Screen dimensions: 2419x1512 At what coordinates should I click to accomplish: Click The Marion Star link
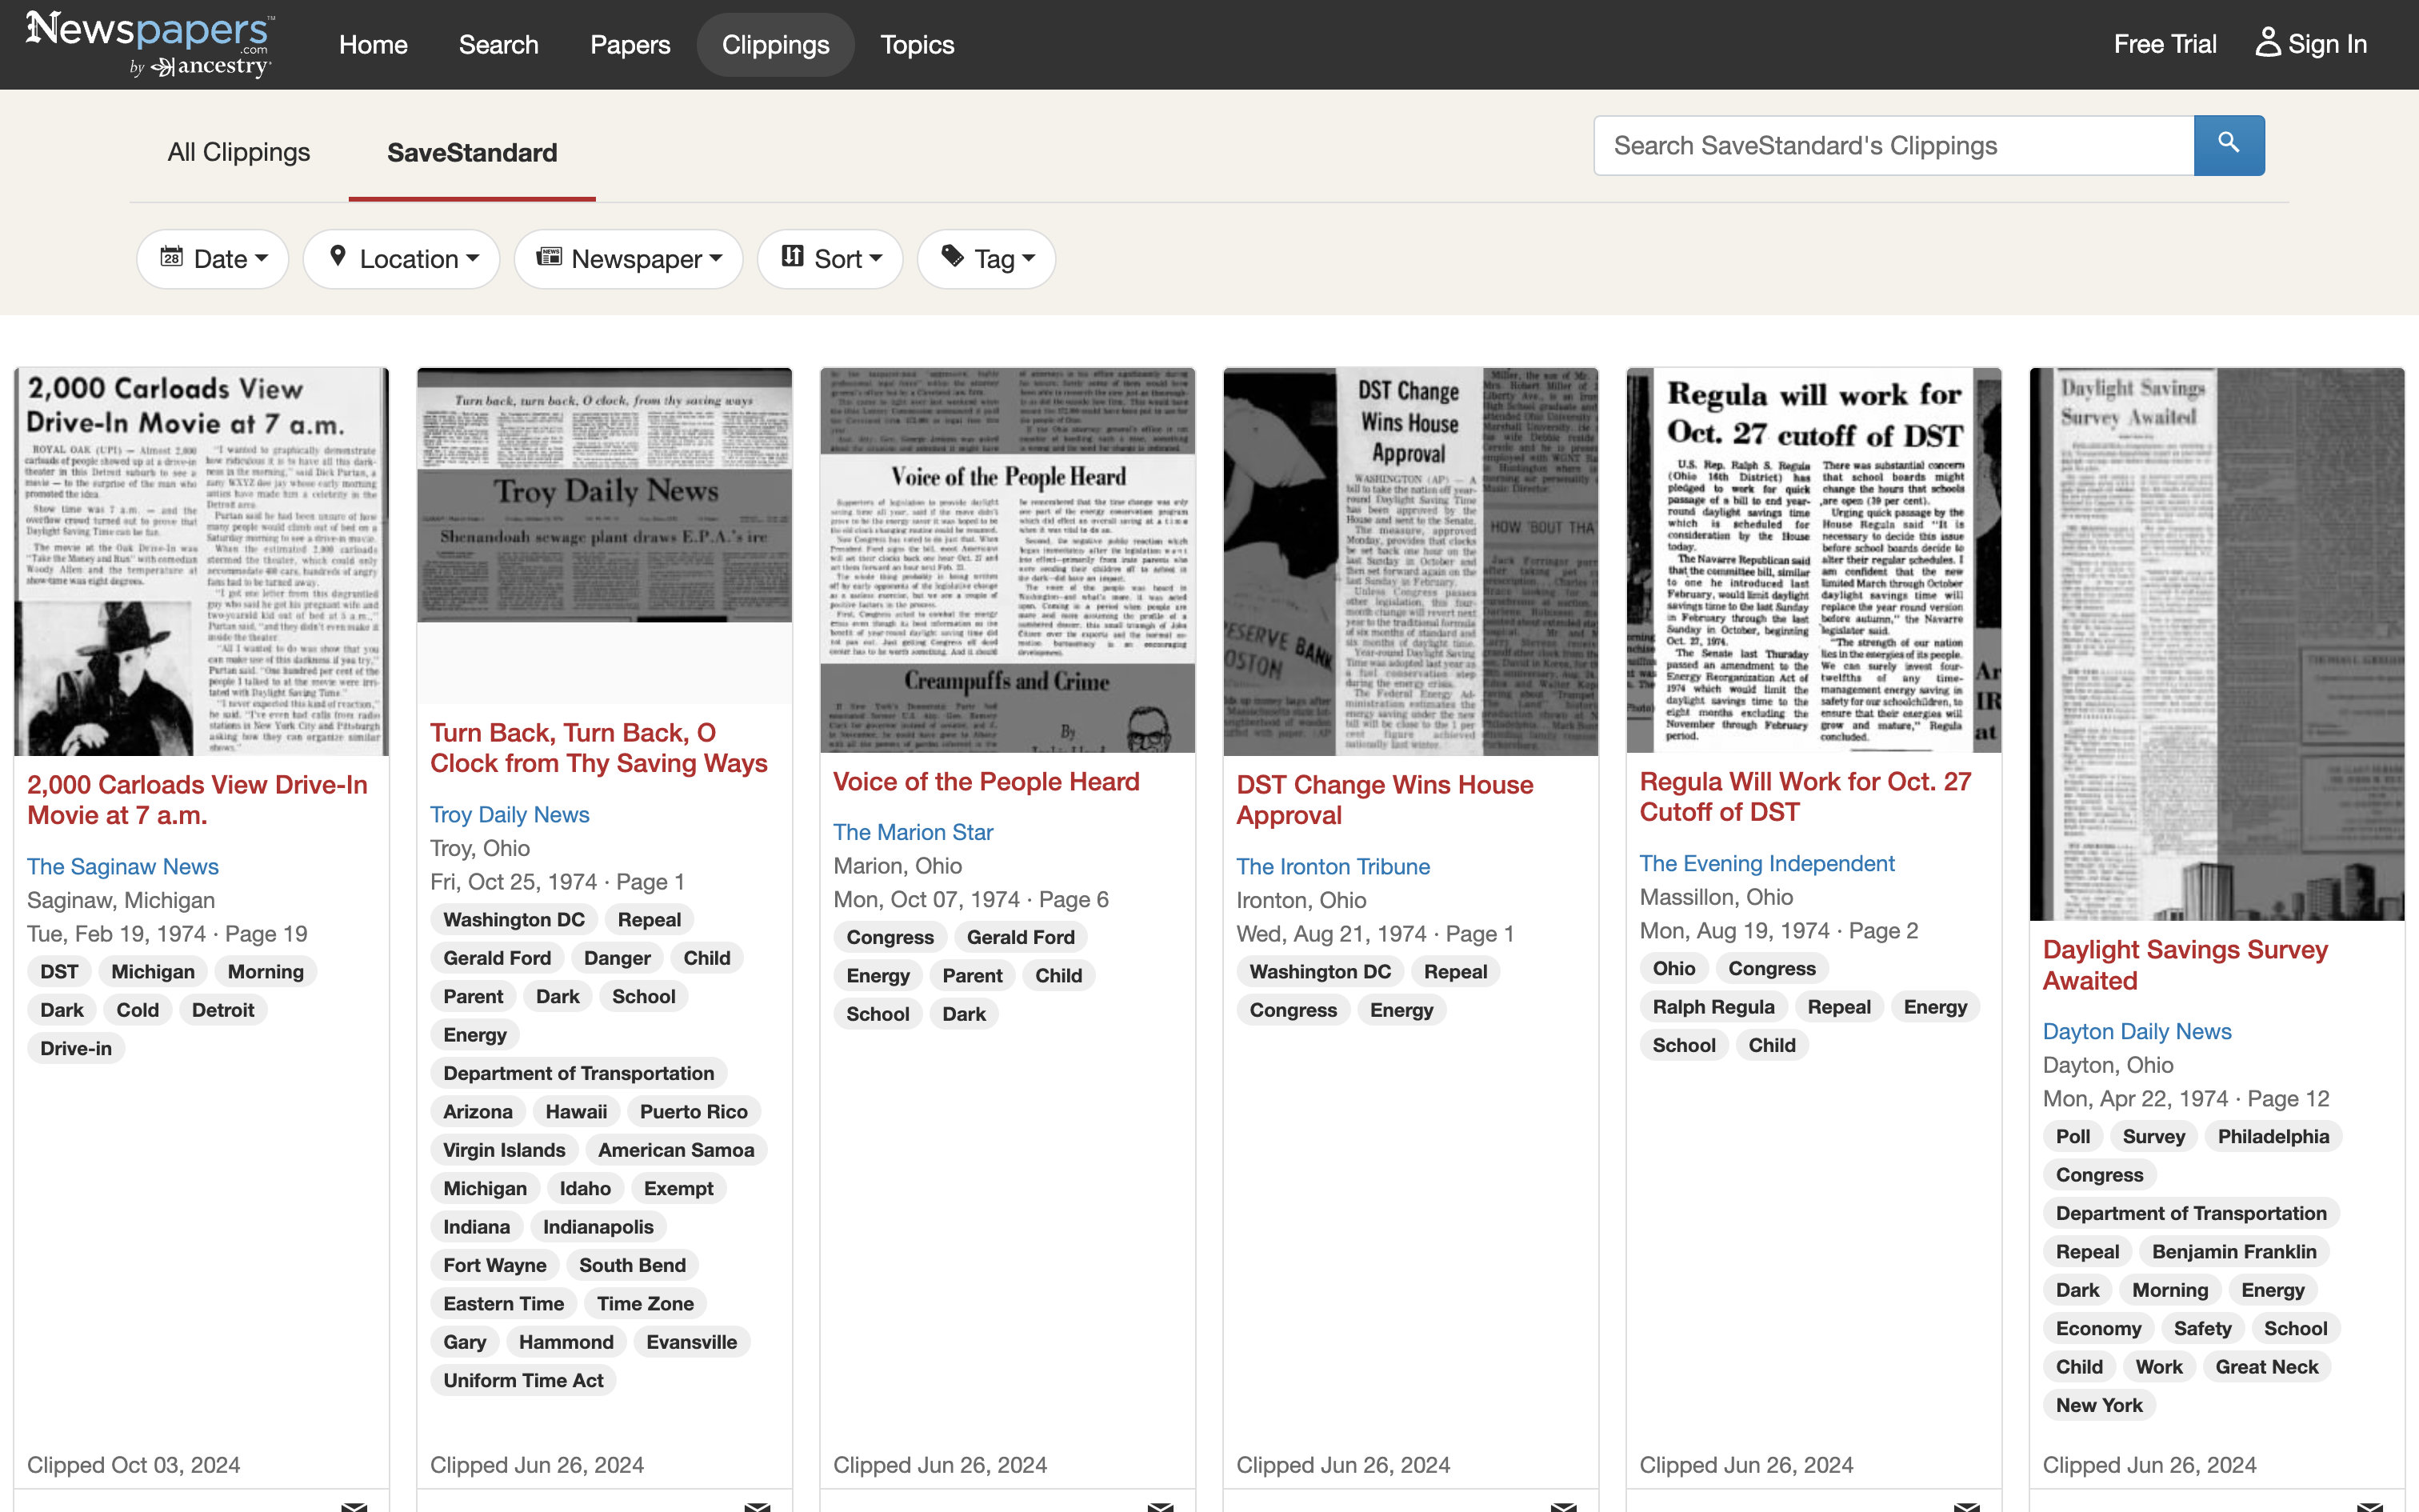tap(913, 832)
